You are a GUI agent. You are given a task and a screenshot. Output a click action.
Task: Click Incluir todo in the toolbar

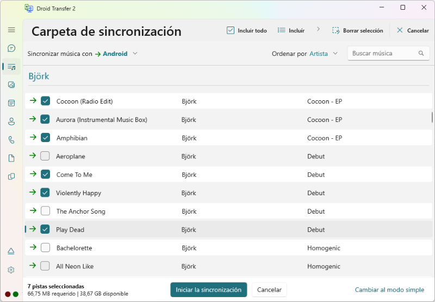pos(247,30)
